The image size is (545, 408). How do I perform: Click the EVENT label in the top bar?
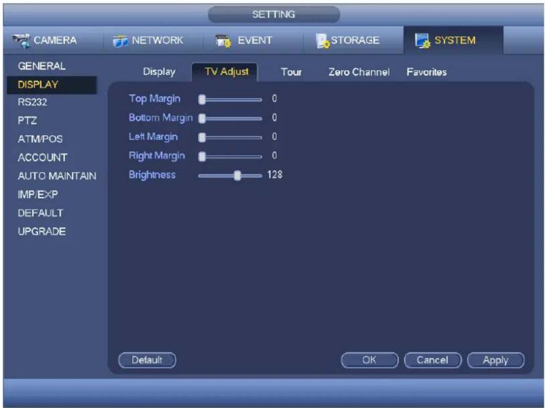click(255, 40)
